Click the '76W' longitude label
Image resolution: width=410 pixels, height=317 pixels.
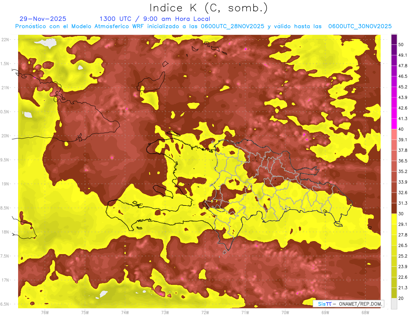click(45, 312)
